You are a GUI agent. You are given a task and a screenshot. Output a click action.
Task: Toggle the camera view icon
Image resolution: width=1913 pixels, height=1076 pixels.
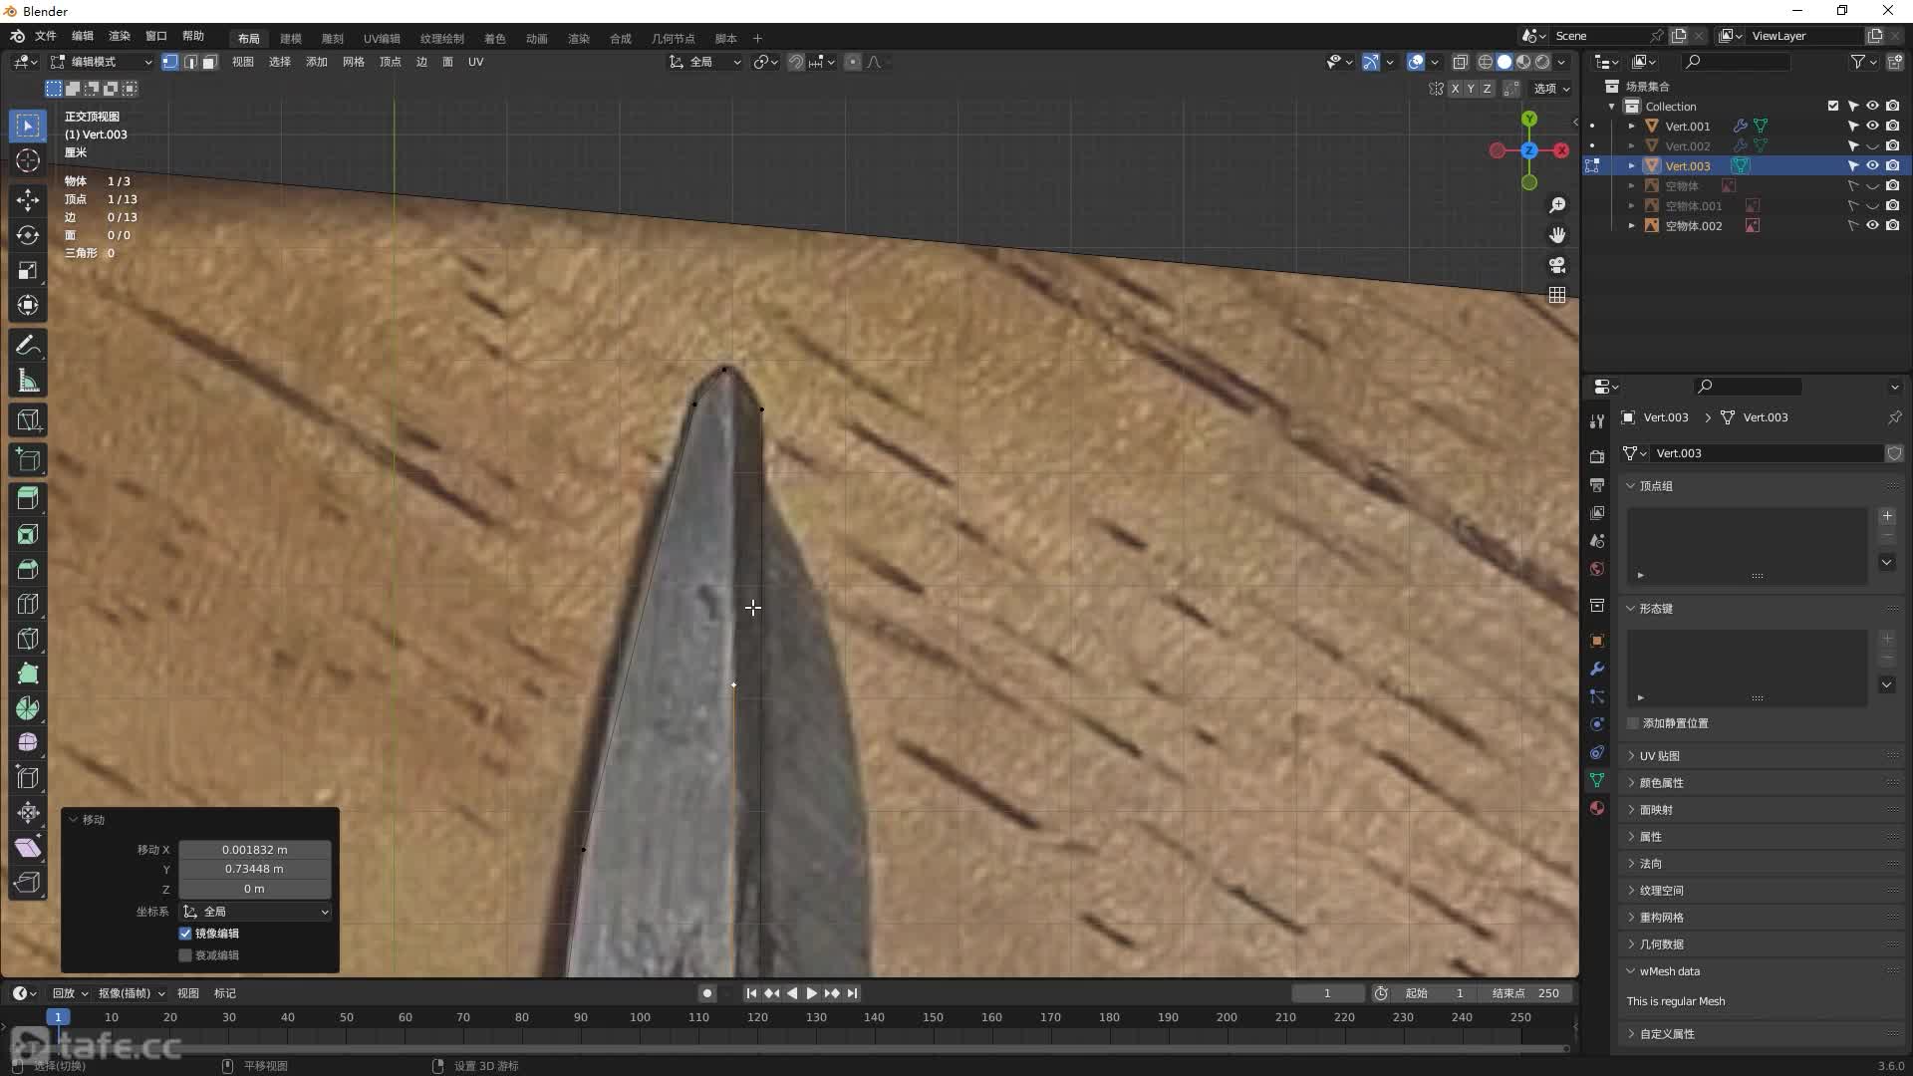click(1557, 265)
